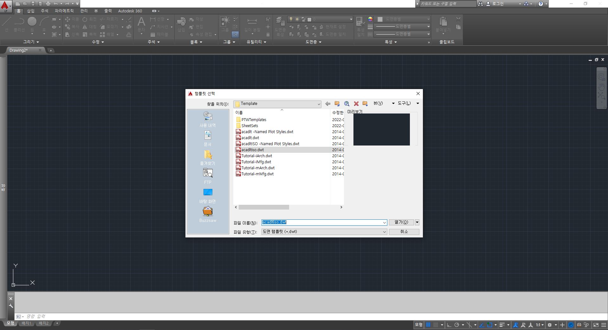Open 문서 documents in places sidebar

[x=208, y=139]
